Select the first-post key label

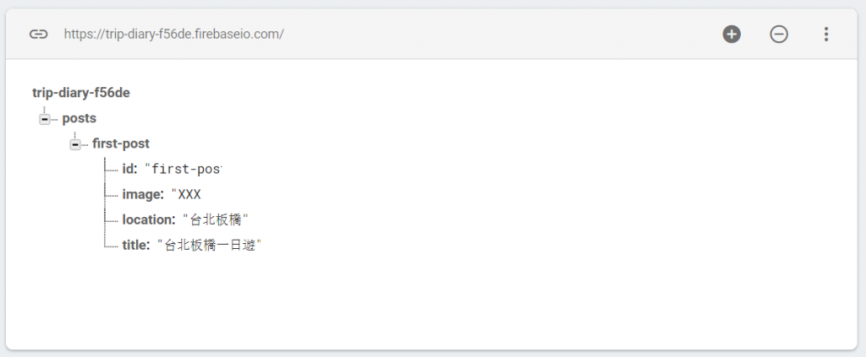coord(121,143)
